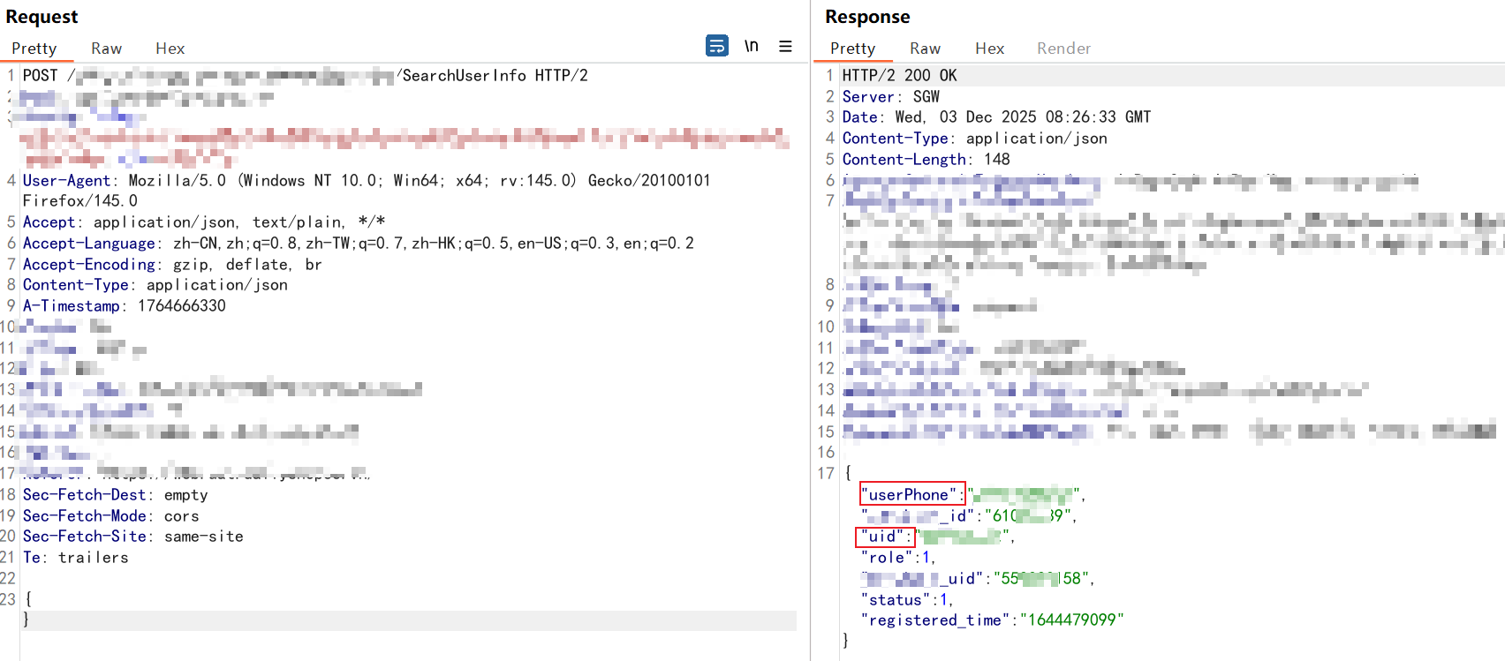Click the "userPhone" key in the response JSON
The image size is (1505, 661).
tap(911, 495)
